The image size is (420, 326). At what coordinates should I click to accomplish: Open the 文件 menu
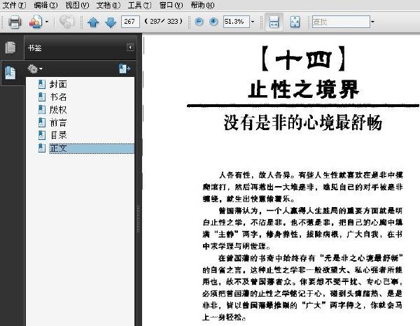pos(14,5)
